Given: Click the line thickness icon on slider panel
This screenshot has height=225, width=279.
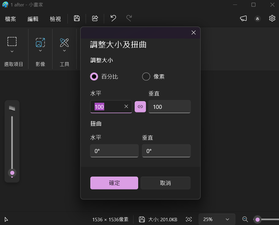Looking at the screenshot, I should click(12, 108).
